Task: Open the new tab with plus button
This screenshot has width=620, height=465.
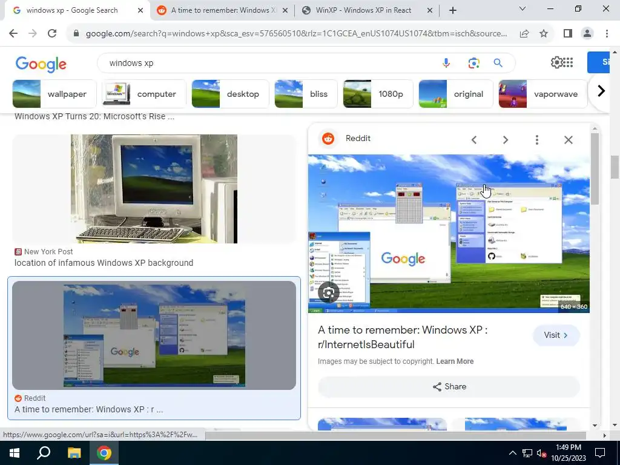Action: tap(453, 10)
